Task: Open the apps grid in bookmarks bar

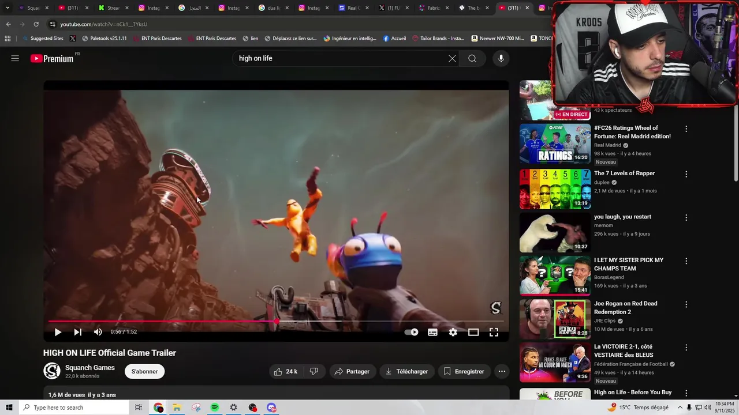Action: [8, 39]
